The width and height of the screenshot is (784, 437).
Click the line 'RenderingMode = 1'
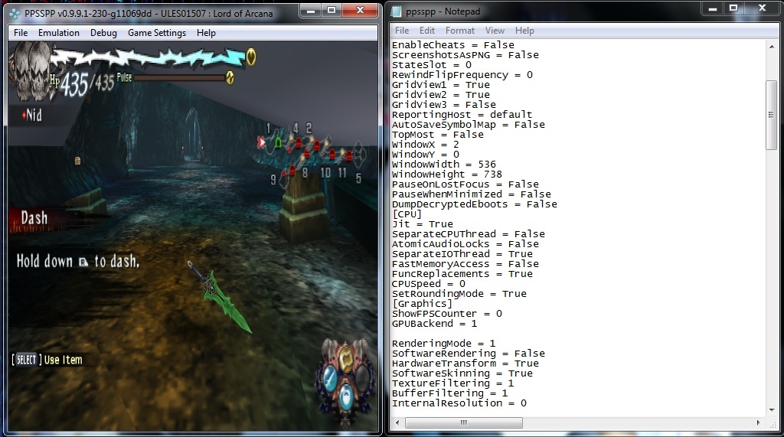point(444,344)
